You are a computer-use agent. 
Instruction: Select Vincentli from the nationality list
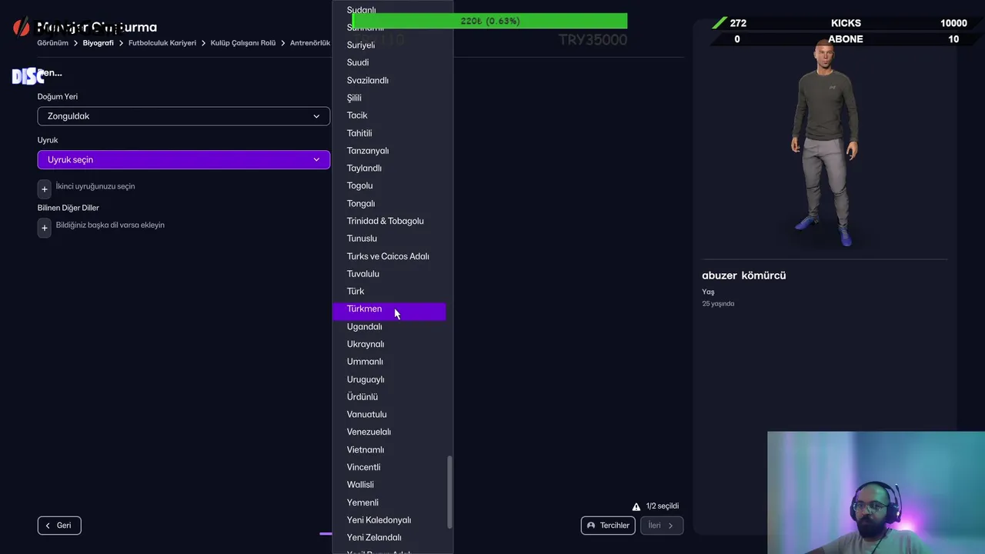tap(389, 467)
